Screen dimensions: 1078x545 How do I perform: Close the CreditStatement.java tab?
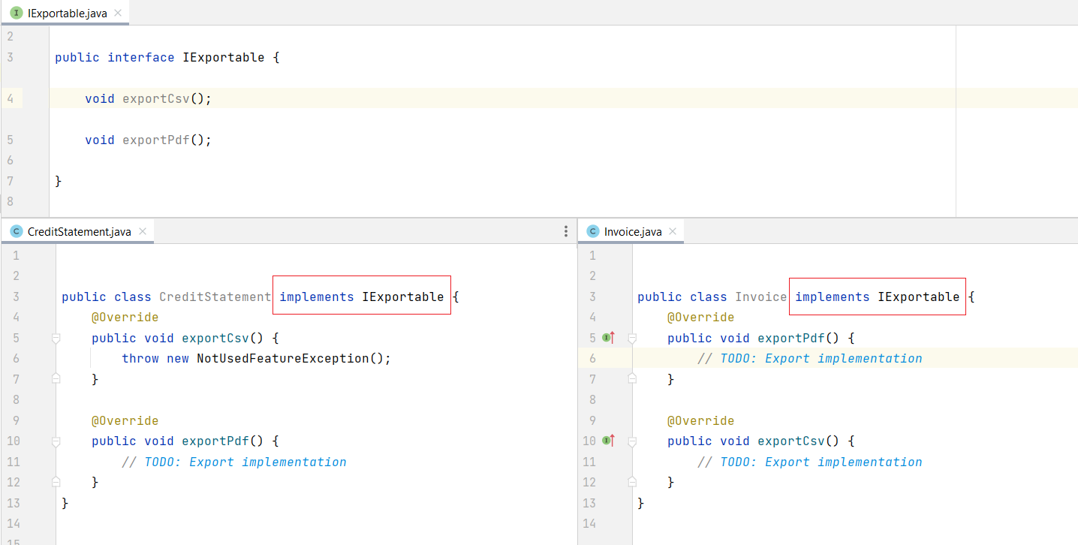click(142, 231)
